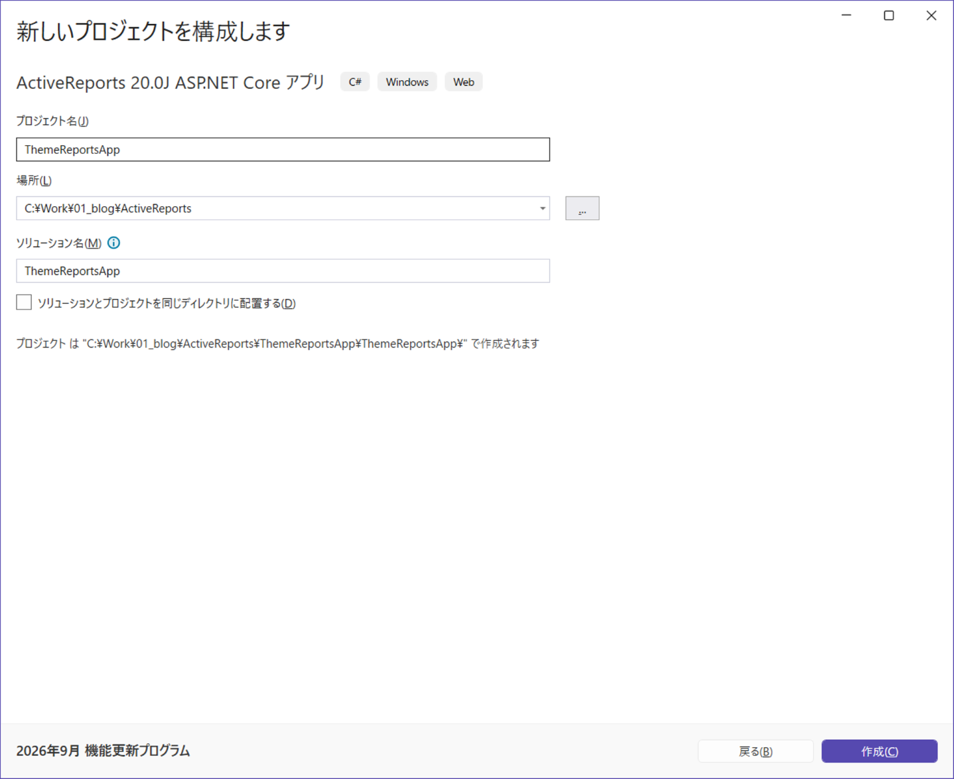Click the Windows tag
The image size is (954, 779).
coord(407,82)
